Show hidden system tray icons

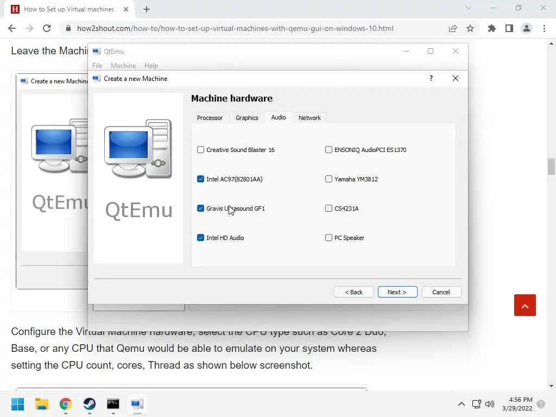462,404
